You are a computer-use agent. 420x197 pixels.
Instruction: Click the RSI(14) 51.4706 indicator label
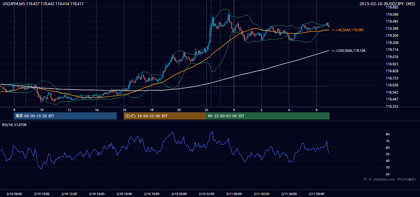click(x=14, y=125)
